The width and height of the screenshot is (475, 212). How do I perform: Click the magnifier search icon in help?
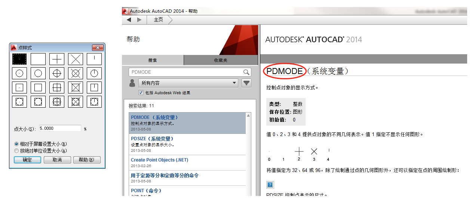click(246, 72)
